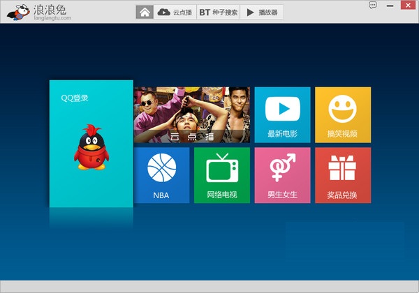Open the 搞笑视频 smiley face tile
The height and width of the screenshot is (293, 419).
click(x=343, y=110)
